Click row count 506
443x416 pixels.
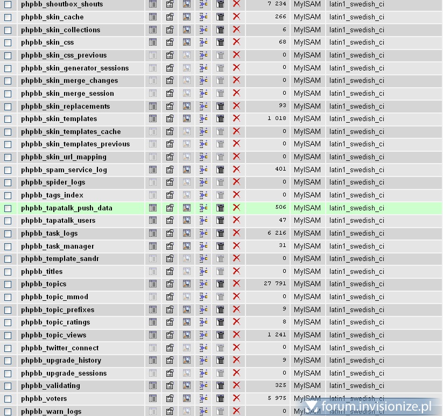coord(280,207)
